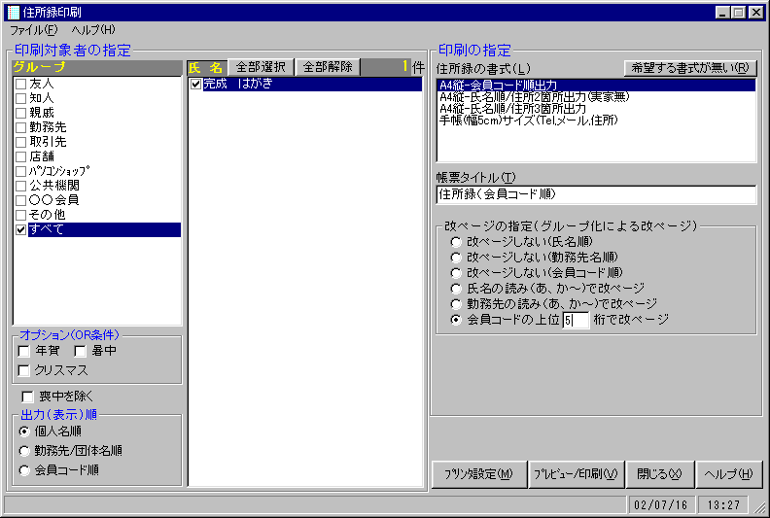Uncheck the 完成 はがき name entry
770x518 pixels.
[195, 85]
